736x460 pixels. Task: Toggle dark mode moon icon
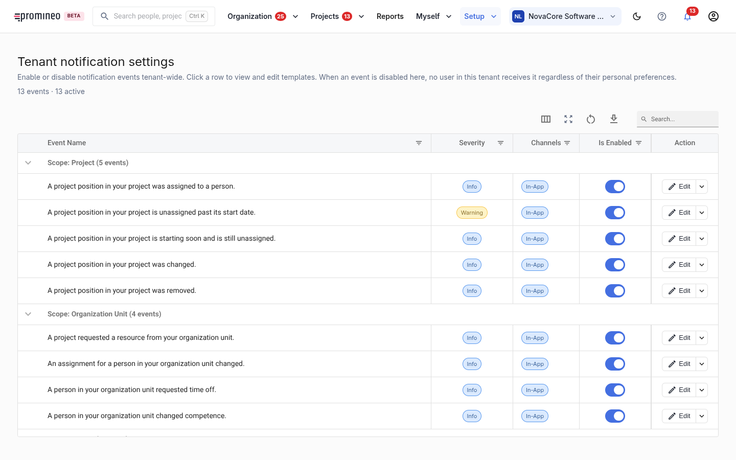click(x=637, y=16)
